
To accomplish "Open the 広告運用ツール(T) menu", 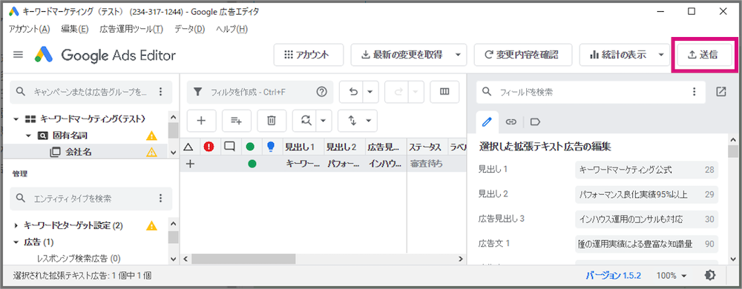I will pyautogui.click(x=131, y=30).
